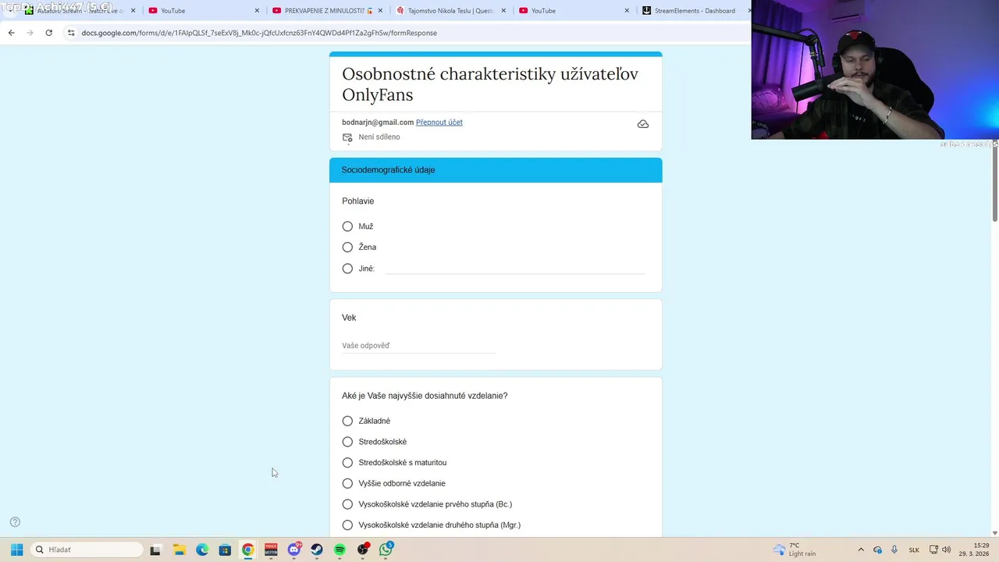Open the volume icon in system tray
The image size is (999, 562).
pyautogui.click(x=947, y=550)
